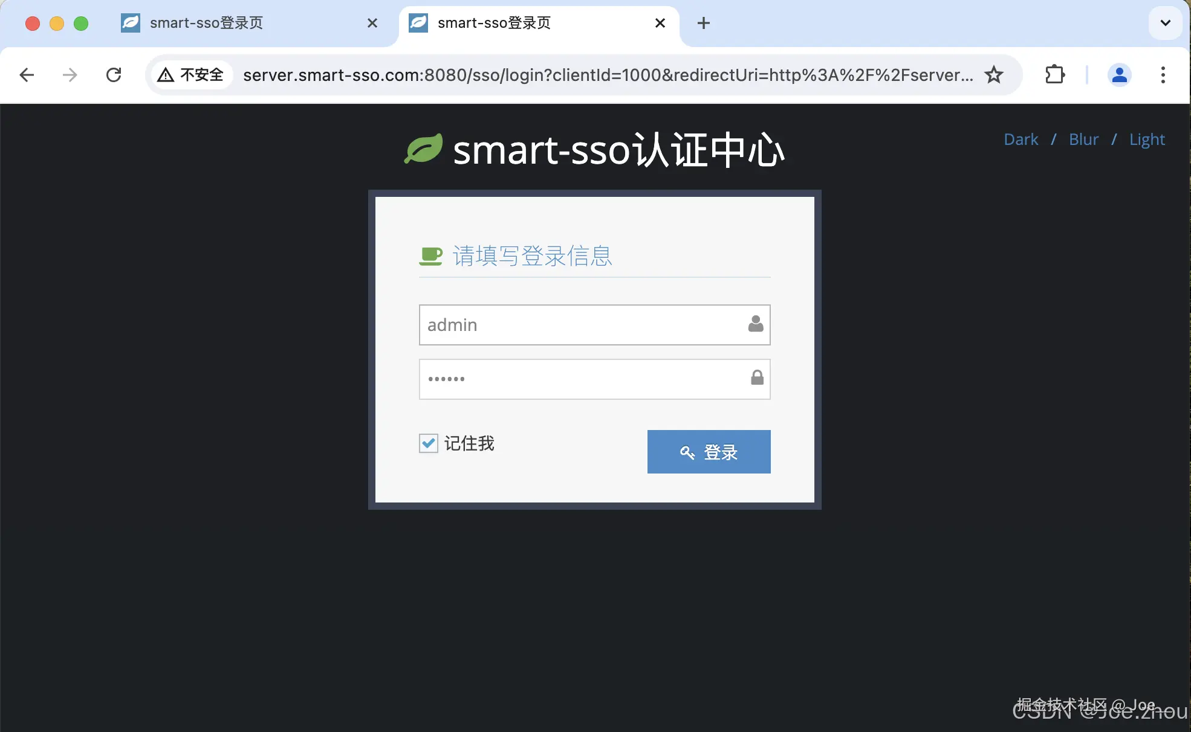Open a new browser tab with the plus
This screenshot has width=1191, height=732.
(x=703, y=23)
